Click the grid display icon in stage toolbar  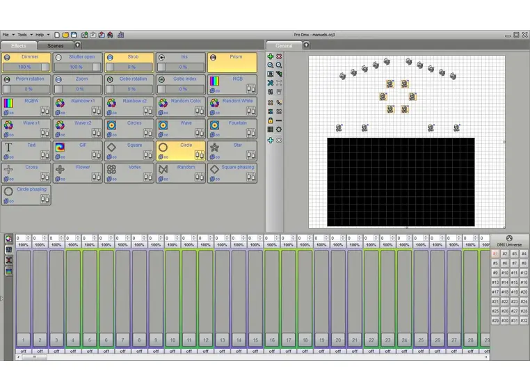pyautogui.click(x=271, y=129)
